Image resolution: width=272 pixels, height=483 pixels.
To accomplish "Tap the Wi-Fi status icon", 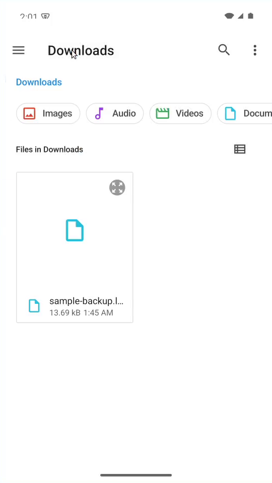I will tap(229, 16).
